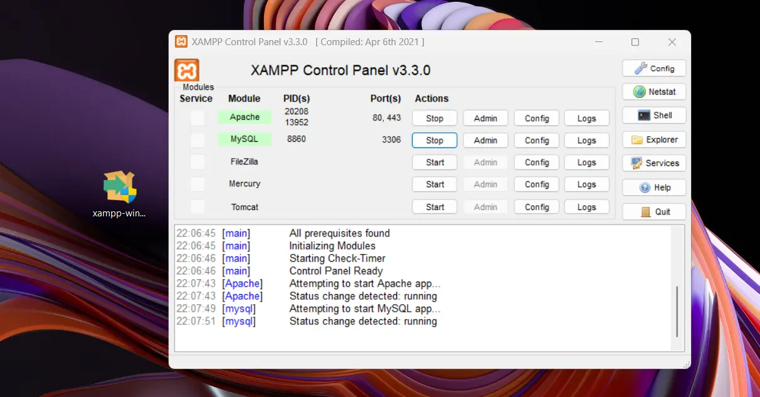The height and width of the screenshot is (397, 760).
Task: Quit XAMPP with the Quit button
Action: coord(654,212)
